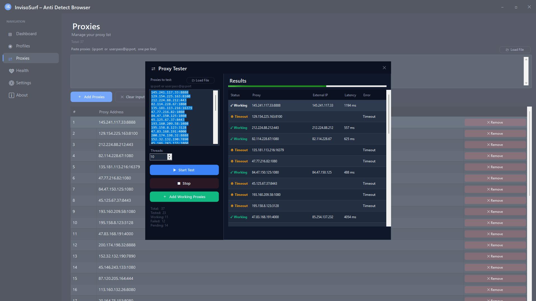The image size is (536, 301).
Task: Add working proxies to the list
Action: point(184,197)
